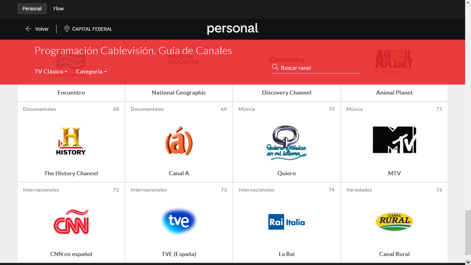The width and height of the screenshot is (471, 265).
Task: Open the MTV logo
Action: [x=394, y=140]
